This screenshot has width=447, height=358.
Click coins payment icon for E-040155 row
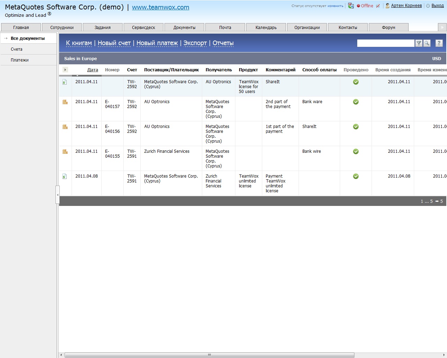(x=65, y=152)
